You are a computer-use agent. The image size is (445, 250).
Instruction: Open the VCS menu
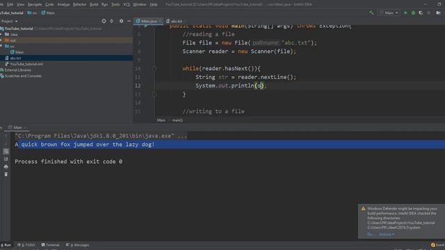(x=127, y=5)
